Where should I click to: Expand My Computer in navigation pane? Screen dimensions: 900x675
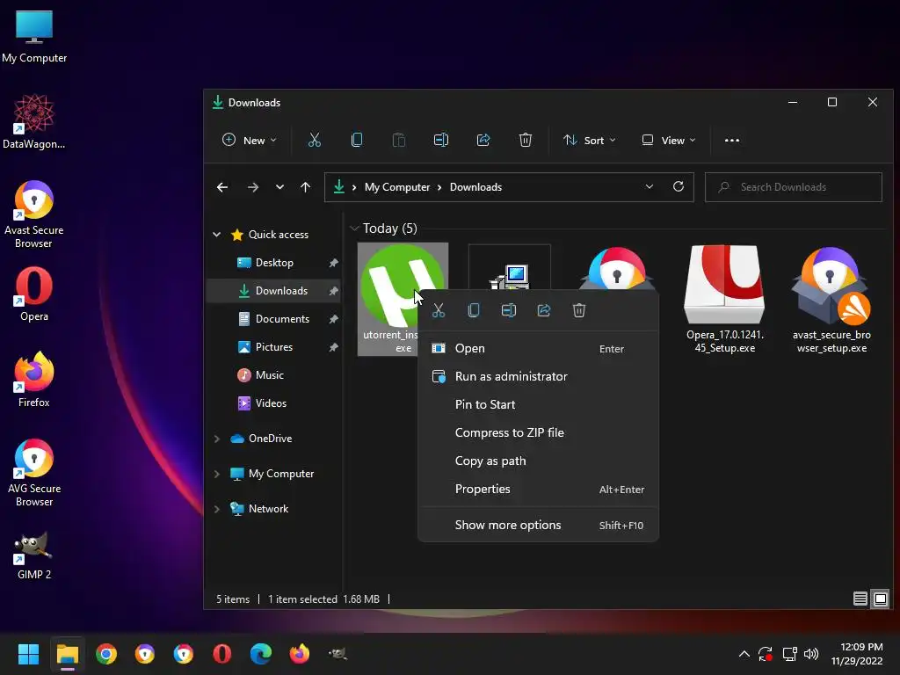(217, 474)
